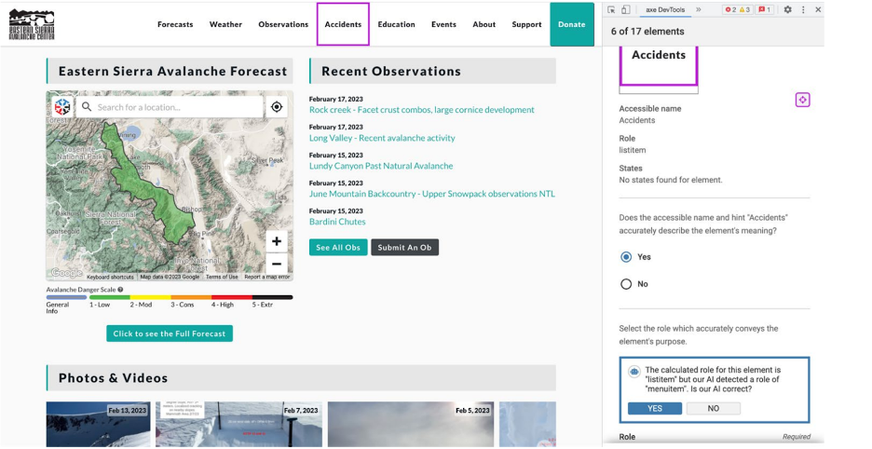
Task: Open the Accidents menu item
Action: (x=343, y=24)
